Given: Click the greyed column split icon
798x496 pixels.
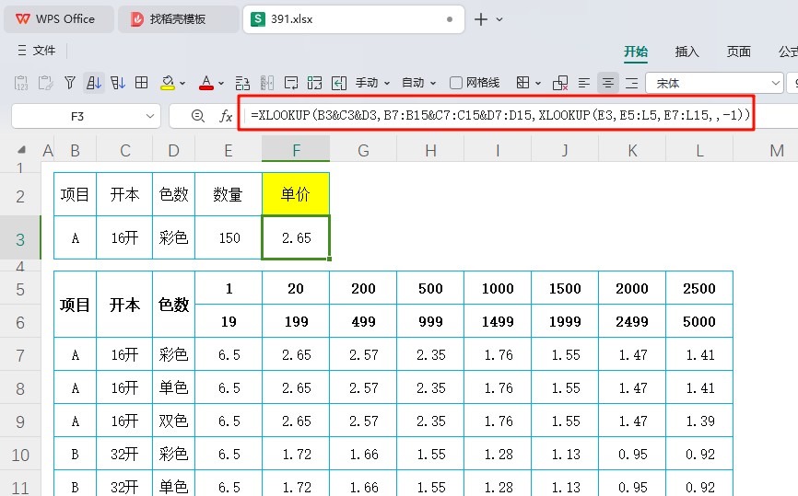Looking at the screenshot, I should tap(266, 83).
